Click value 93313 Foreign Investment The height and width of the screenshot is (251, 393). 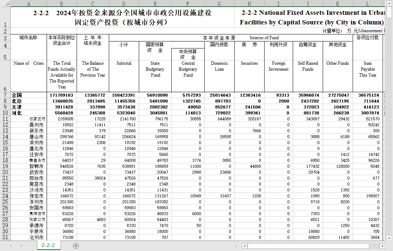pos(278,95)
